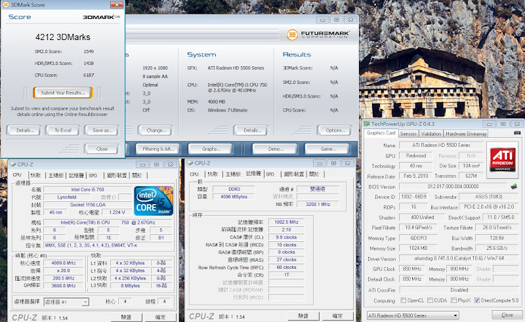Open 圖形裝置 tab in the DDR3 memory CPU-Z window
Screen dimensions: 525x322
tap(294, 174)
